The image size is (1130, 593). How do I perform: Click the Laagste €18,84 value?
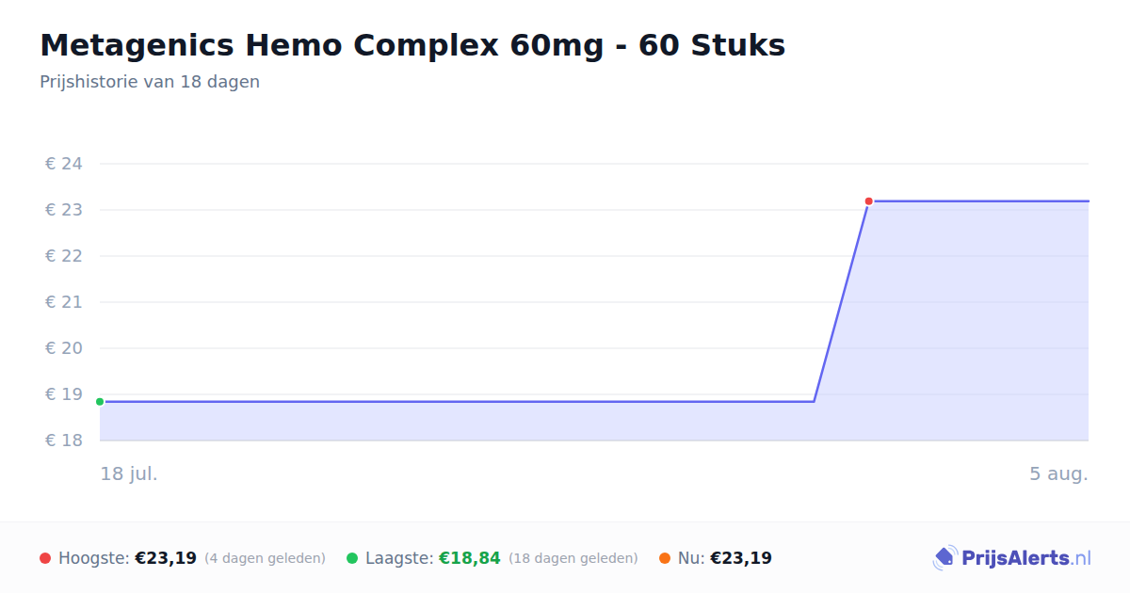(470, 558)
